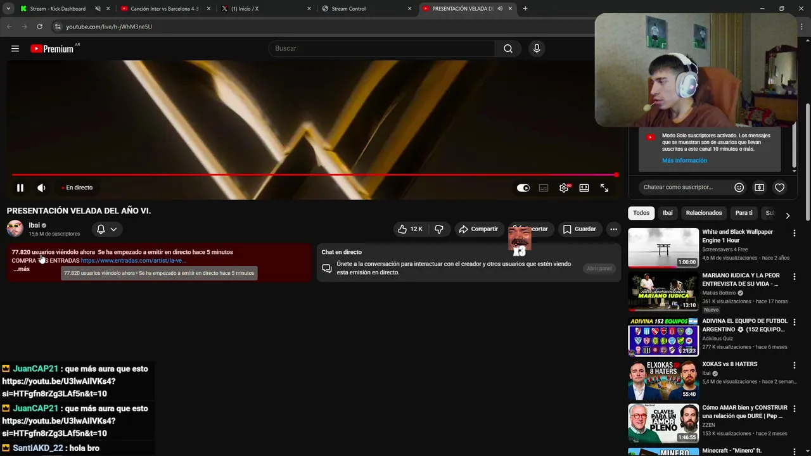Save video with Guardar button
The height and width of the screenshot is (456, 811).
[579, 229]
